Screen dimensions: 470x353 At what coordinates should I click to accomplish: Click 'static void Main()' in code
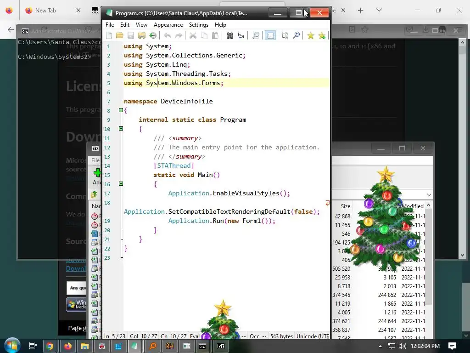pyautogui.click(x=187, y=175)
